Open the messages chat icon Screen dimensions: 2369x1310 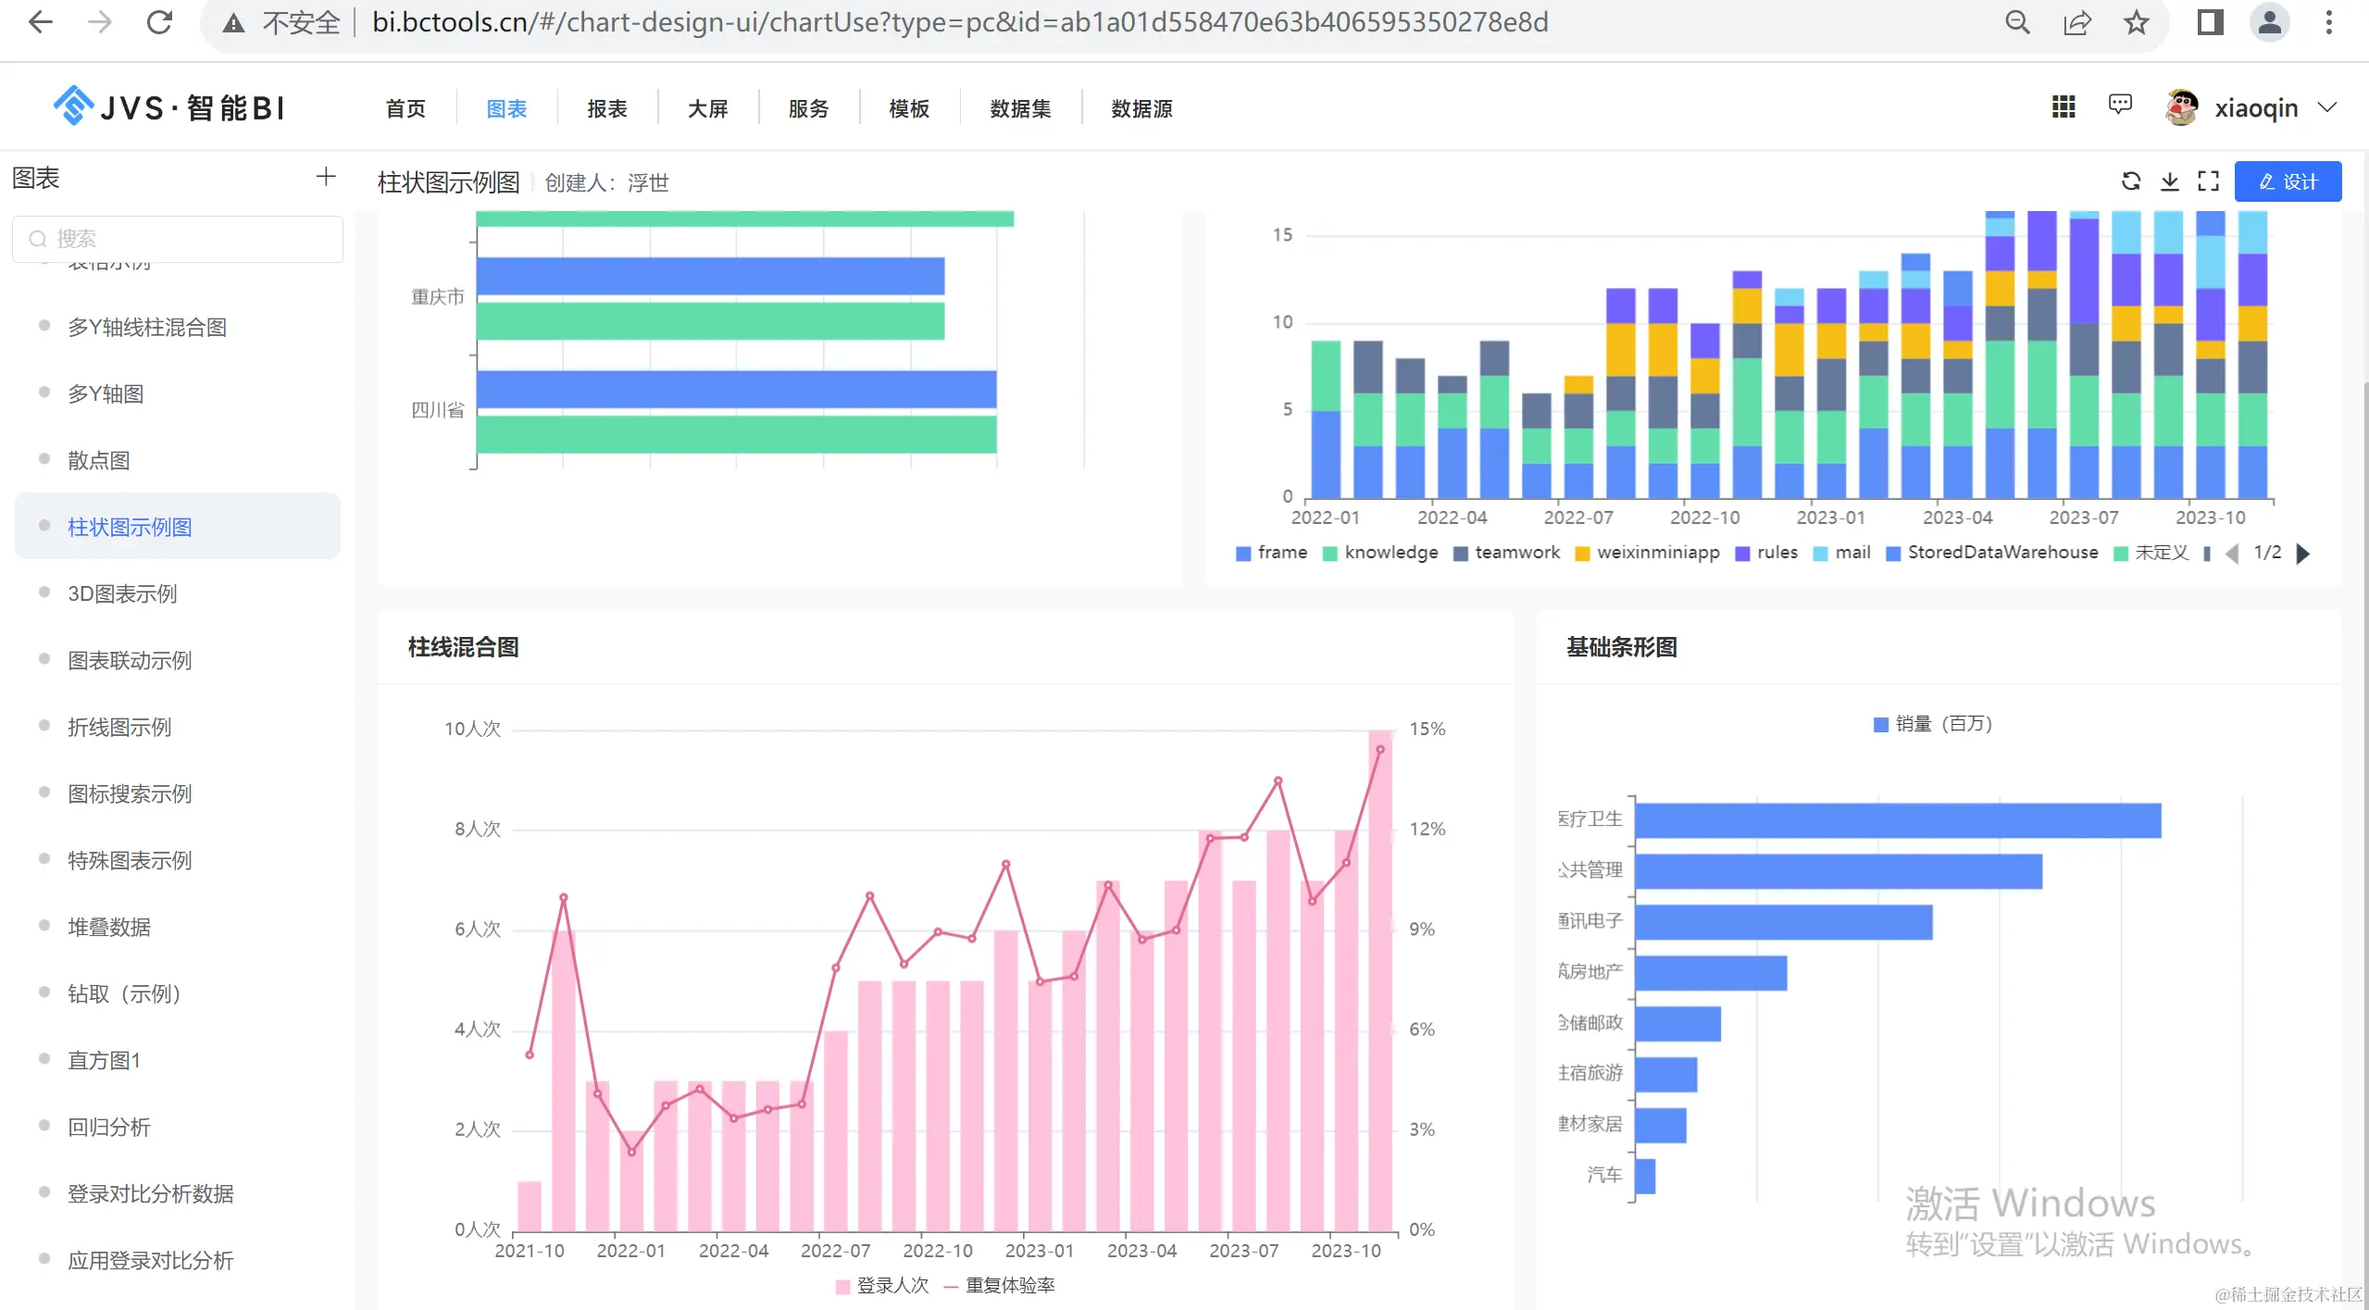click(2119, 106)
